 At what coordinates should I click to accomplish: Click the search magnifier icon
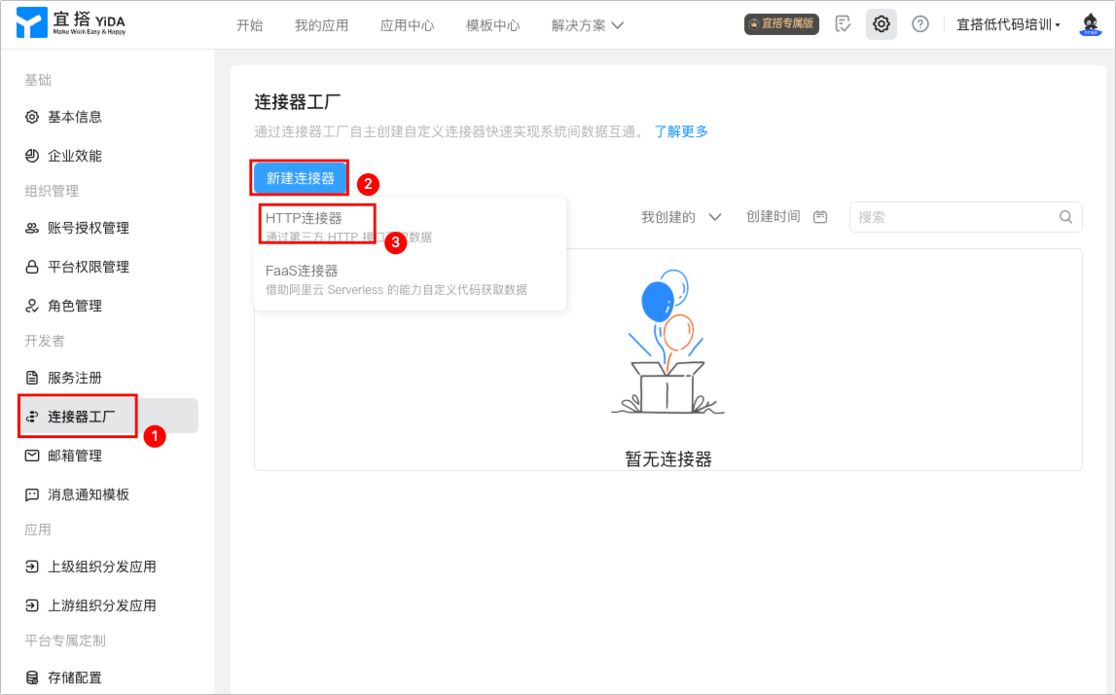[x=1065, y=217]
